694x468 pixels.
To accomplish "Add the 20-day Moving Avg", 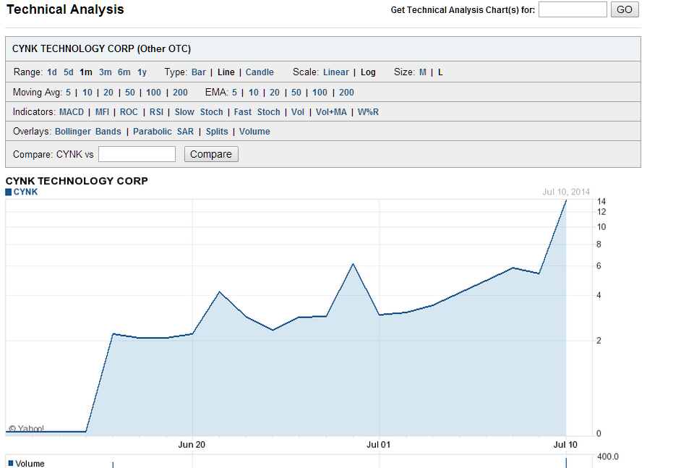I will 108,93.
